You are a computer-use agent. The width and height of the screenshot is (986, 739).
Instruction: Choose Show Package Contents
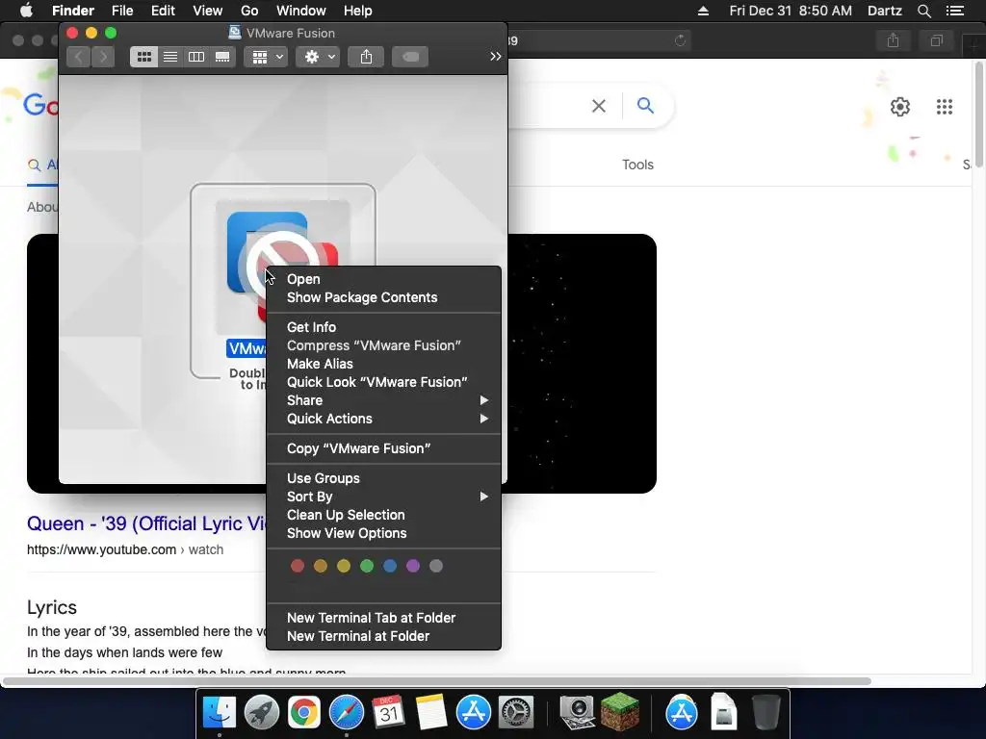[x=383, y=297]
